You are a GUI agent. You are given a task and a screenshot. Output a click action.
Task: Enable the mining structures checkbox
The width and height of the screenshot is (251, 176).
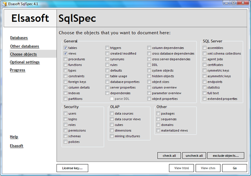112,136
